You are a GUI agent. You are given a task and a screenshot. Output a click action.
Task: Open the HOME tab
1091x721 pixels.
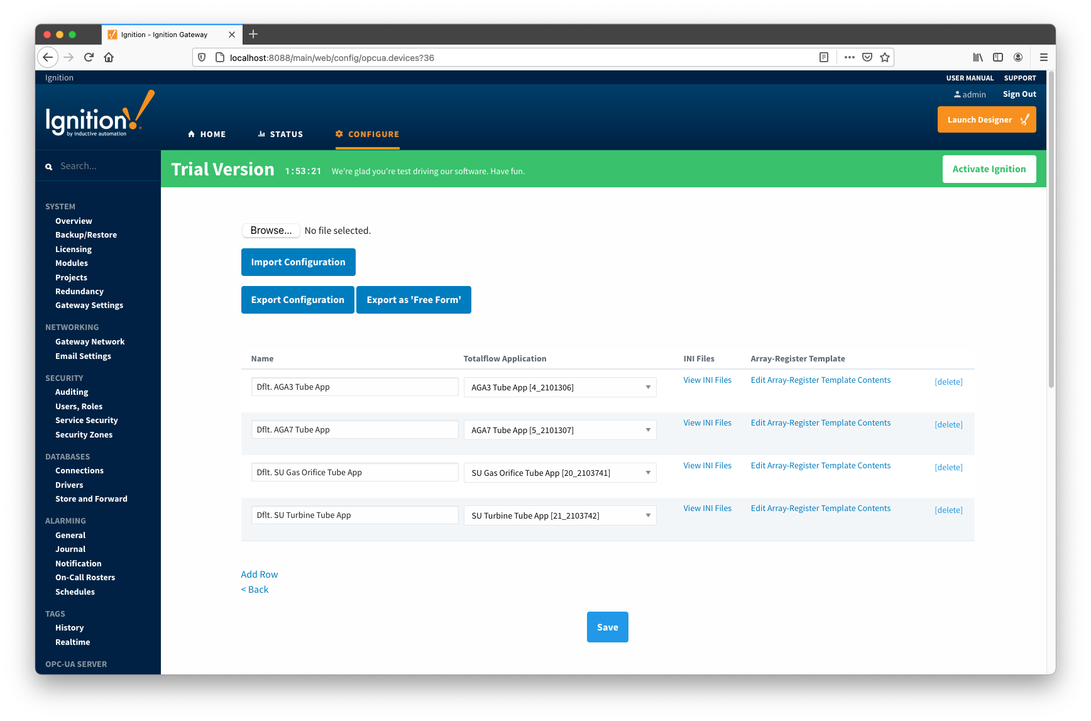point(206,134)
